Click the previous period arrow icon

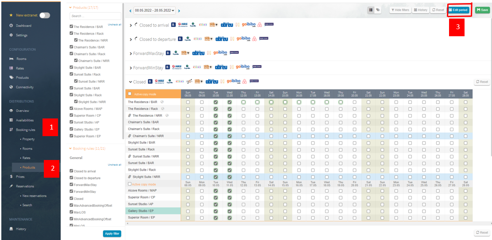(x=130, y=10)
